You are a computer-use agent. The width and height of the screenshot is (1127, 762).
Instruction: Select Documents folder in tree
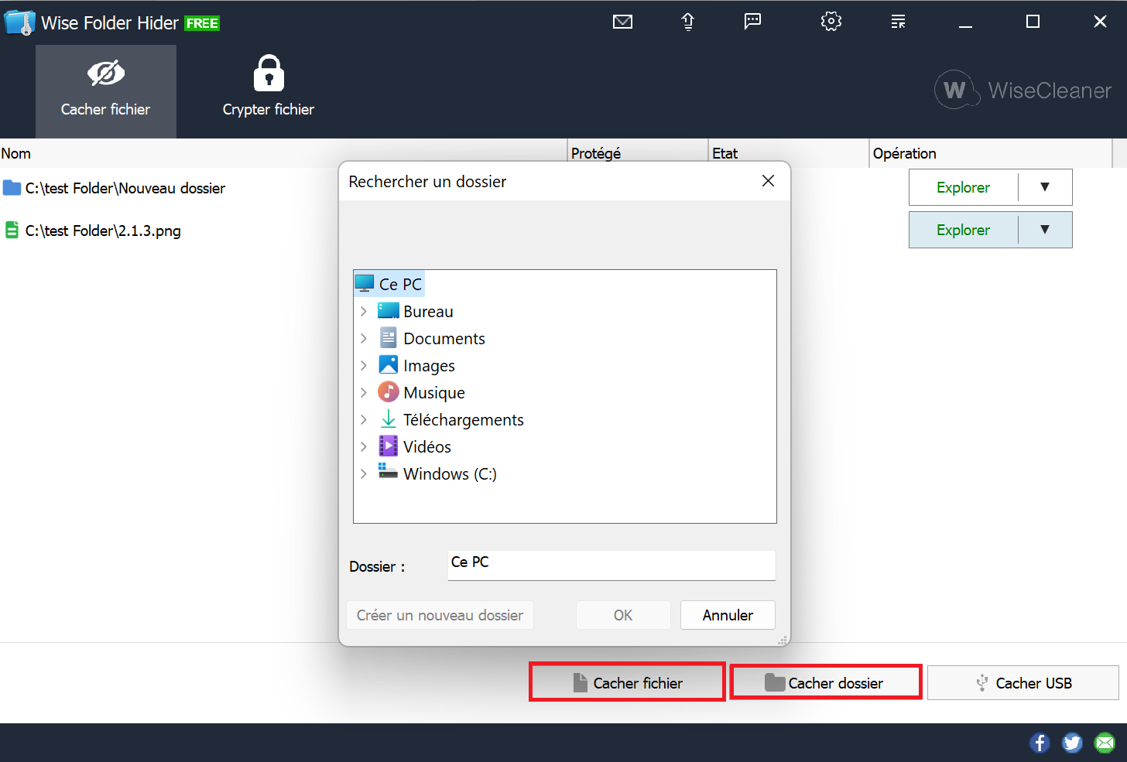click(x=432, y=338)
